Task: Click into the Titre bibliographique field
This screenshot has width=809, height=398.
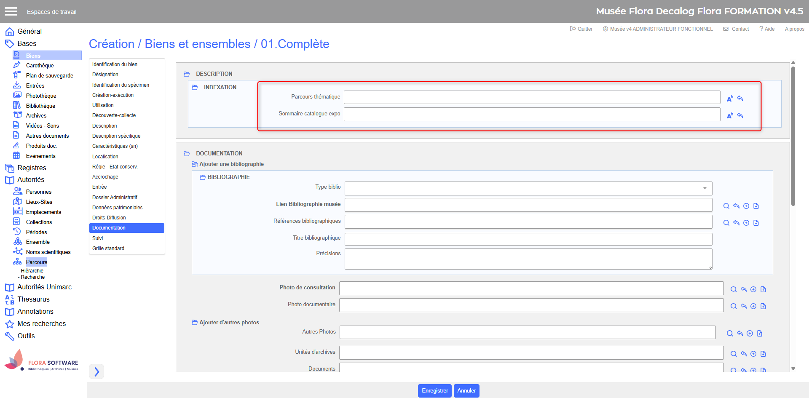Action: pyautogui.click(x=528, y=239)
